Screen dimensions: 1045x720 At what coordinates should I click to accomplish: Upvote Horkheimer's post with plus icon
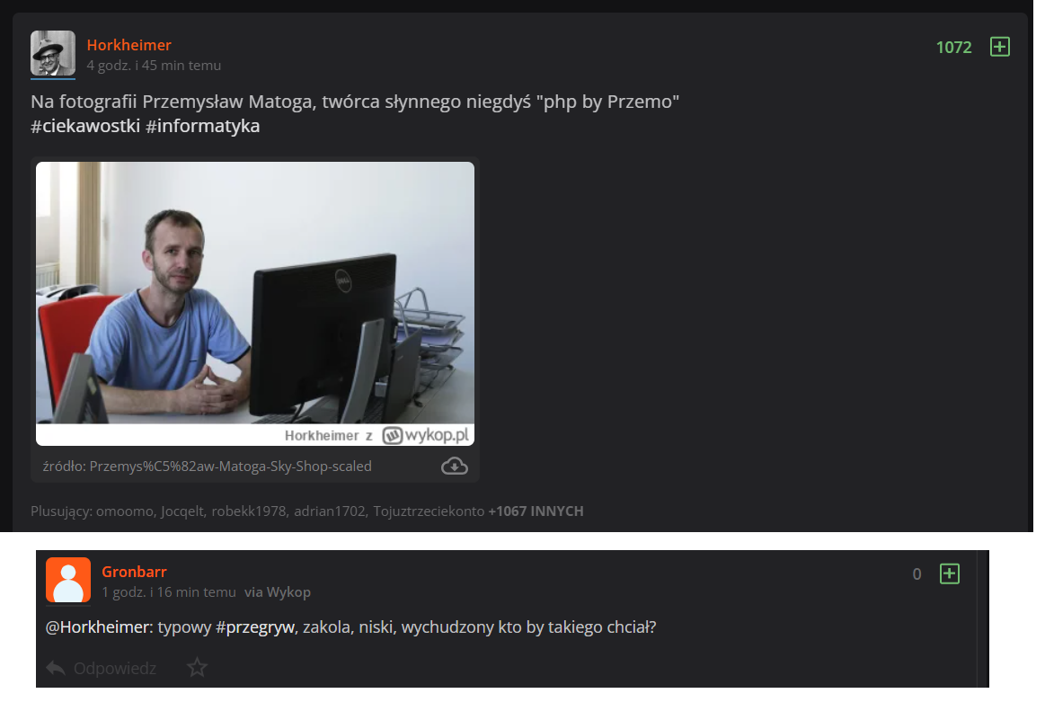(1000, 47)
